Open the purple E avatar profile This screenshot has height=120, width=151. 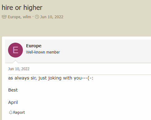tap(15, 50)
